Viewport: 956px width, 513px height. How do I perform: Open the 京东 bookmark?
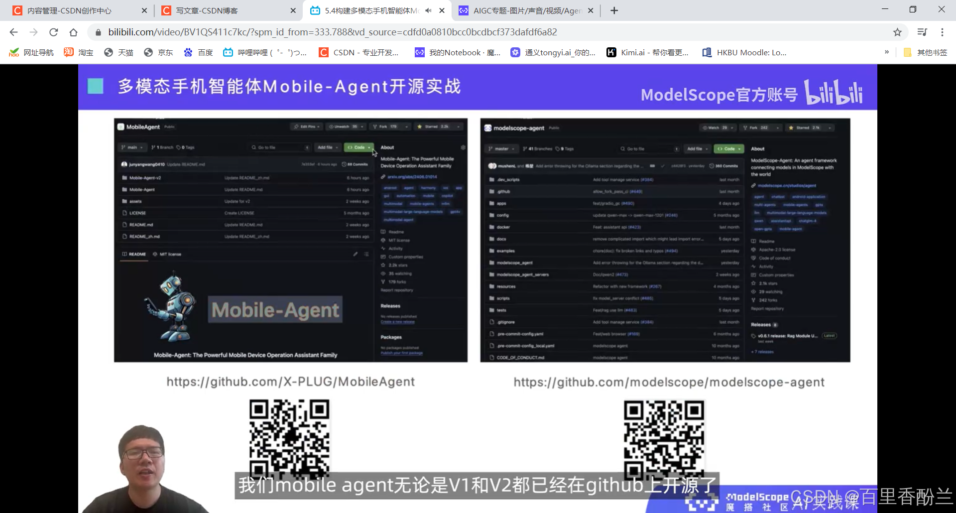click(x=158, y=52)
